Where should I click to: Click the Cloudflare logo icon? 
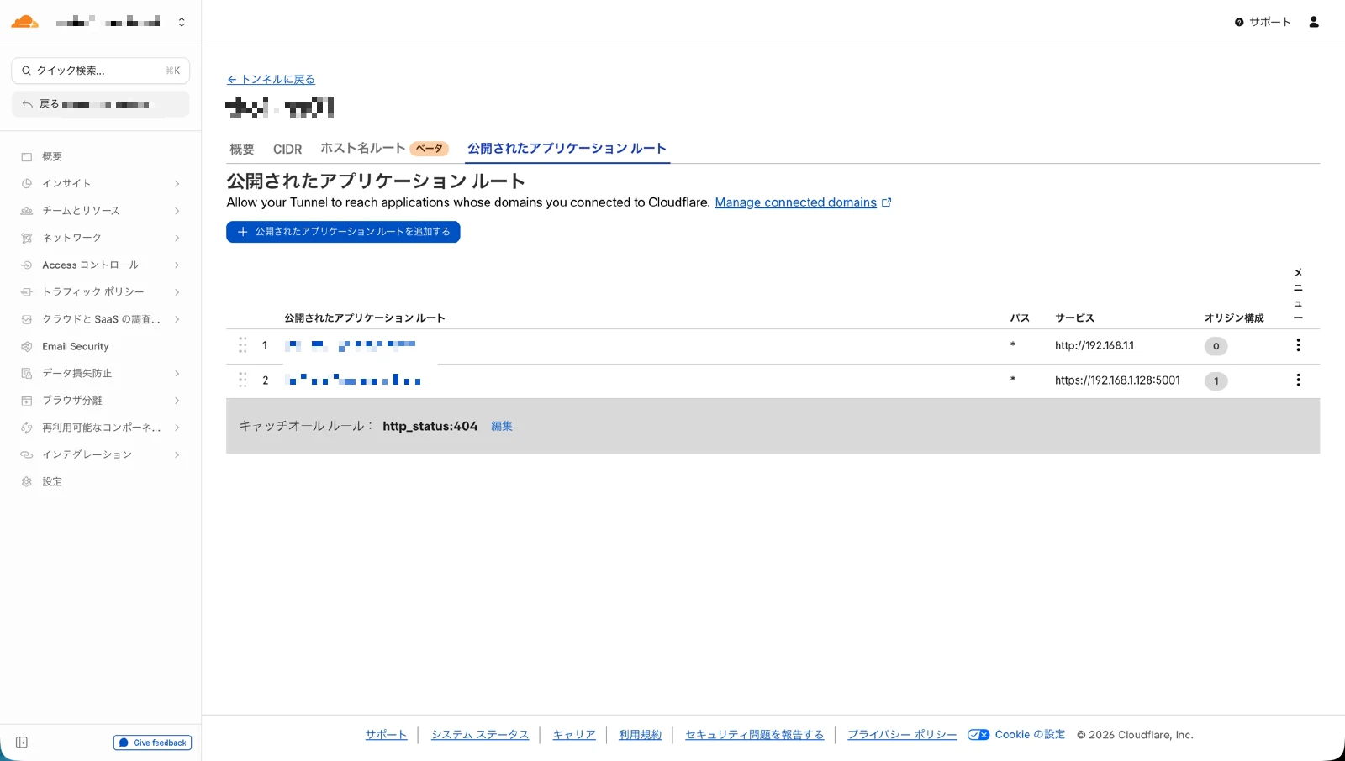pyautogui.click(x=24, y=21)
